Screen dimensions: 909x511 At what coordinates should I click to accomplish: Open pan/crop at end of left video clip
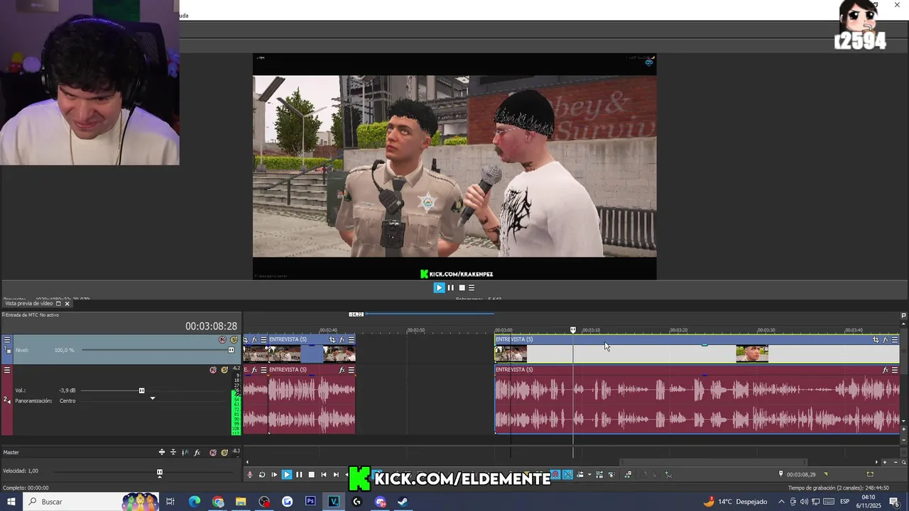pyautogui.click(x=332, y=339)
